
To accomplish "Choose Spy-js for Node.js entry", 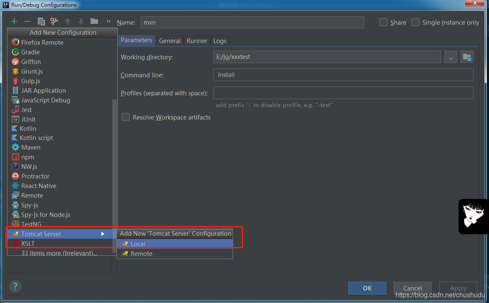I will (x=60, y=215).
